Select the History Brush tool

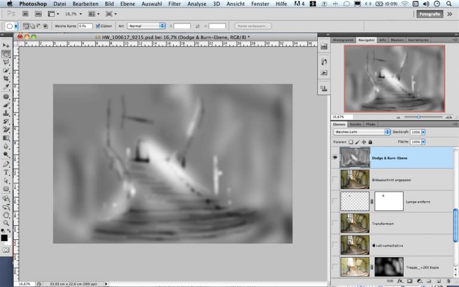coord(6,121)
